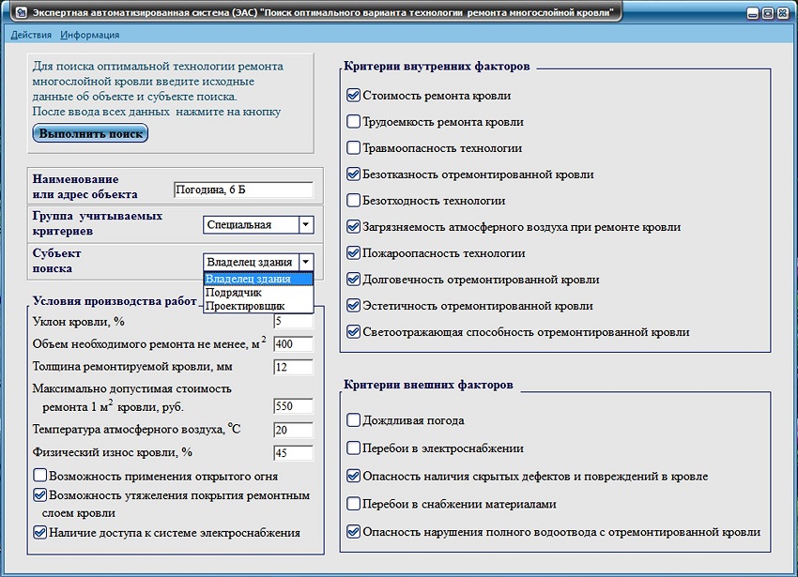Choose Проектировщик from the dropdown list
The width and height of the screenshot is (798, 577).
coord(258,306)
